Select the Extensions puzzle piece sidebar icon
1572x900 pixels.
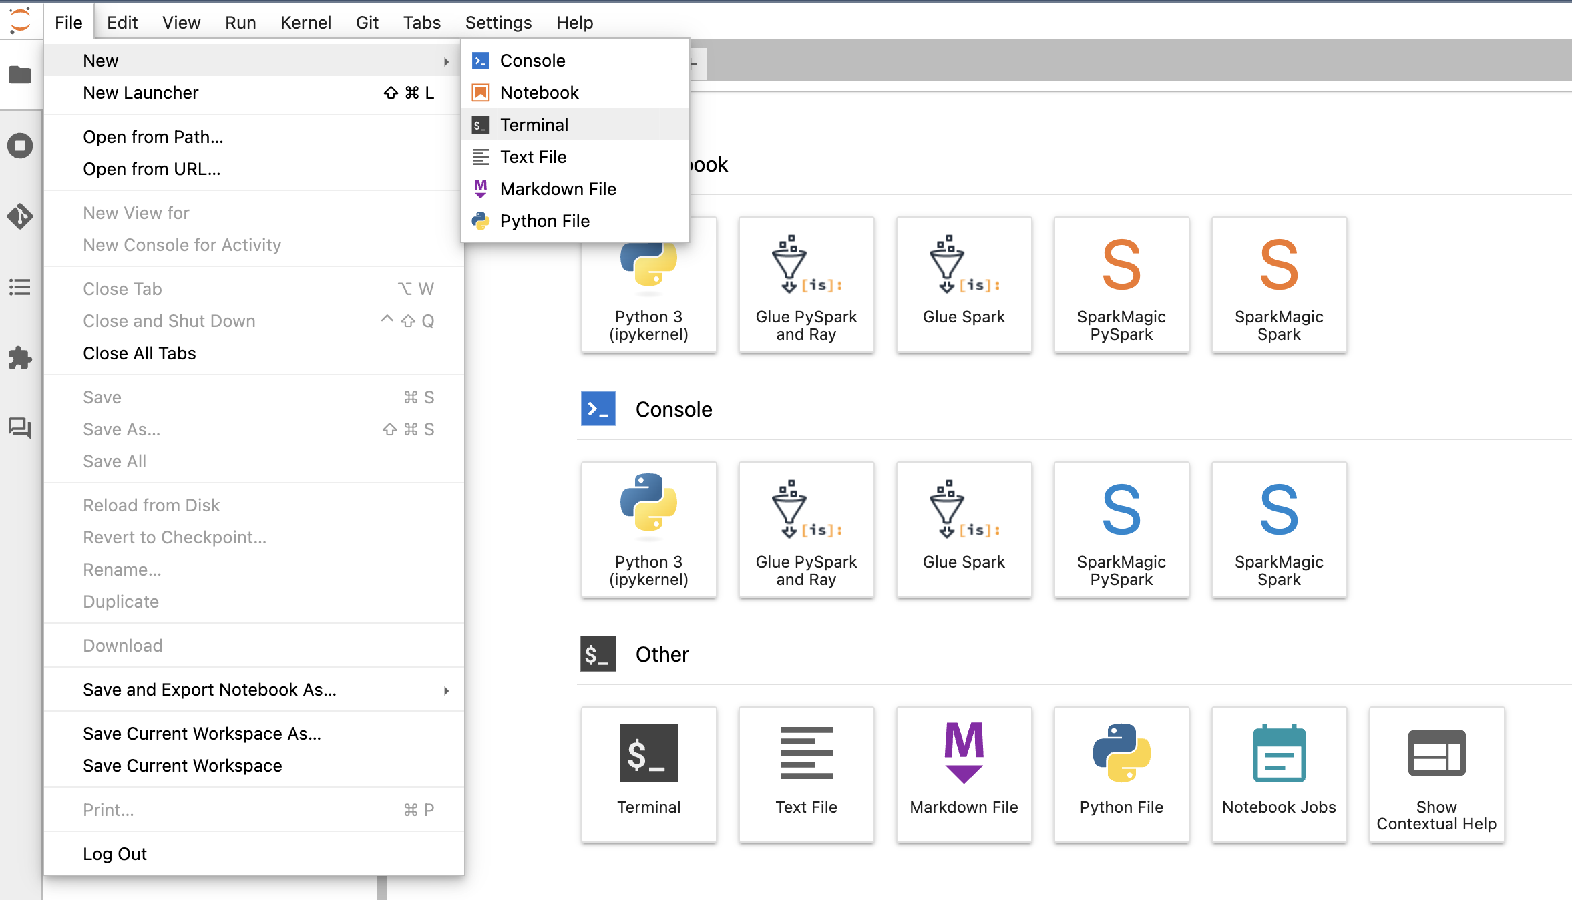coord(21,357)
